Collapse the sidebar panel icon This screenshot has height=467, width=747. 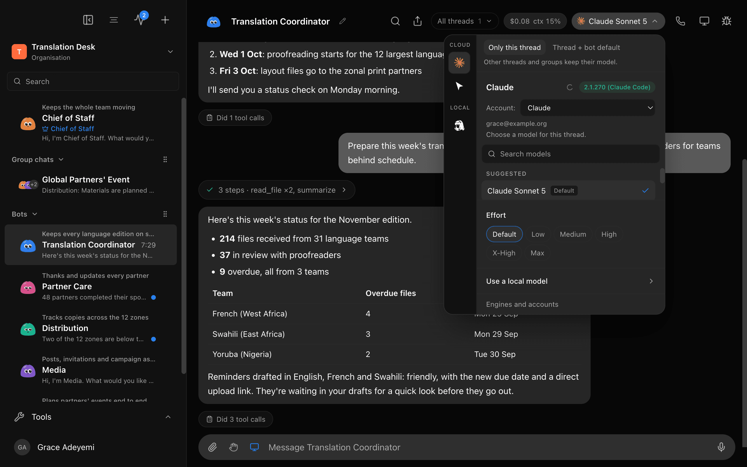pos(88,20)
